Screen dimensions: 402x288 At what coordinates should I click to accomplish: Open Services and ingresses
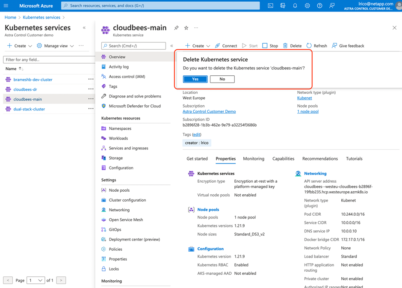[128, 148]
